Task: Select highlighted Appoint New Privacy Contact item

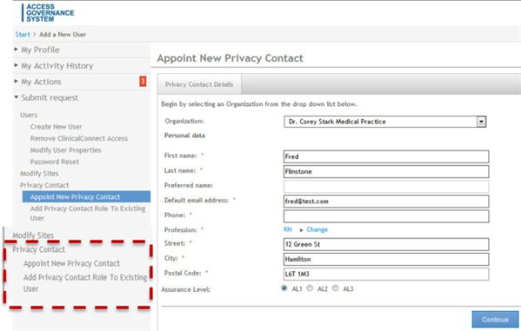Action: 86,197
